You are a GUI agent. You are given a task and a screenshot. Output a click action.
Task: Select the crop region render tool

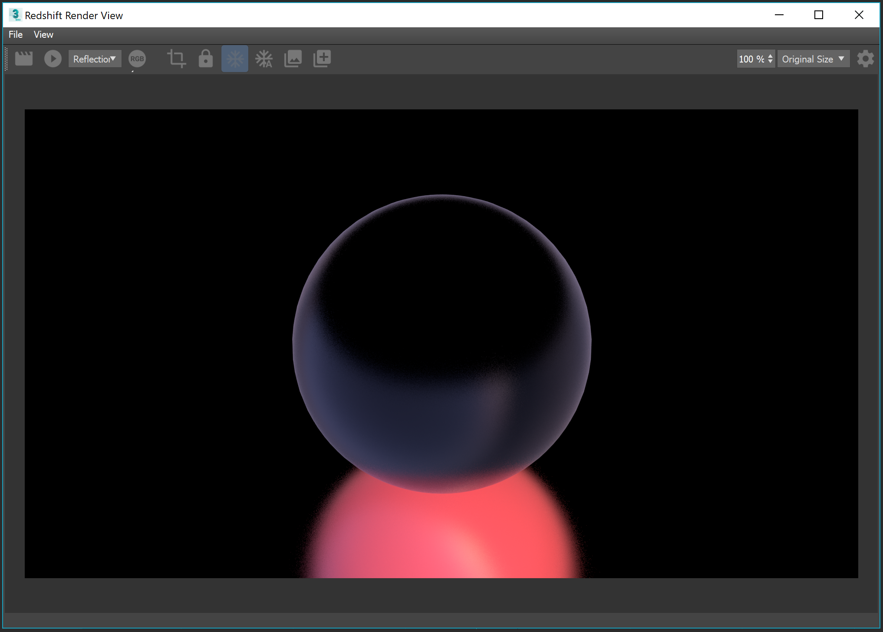[x=177, y=59]
